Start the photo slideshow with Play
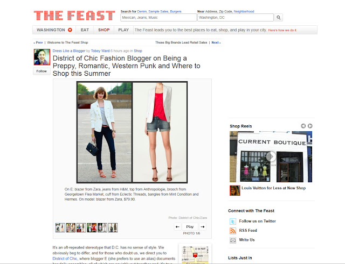 click(x=190, y=227)
